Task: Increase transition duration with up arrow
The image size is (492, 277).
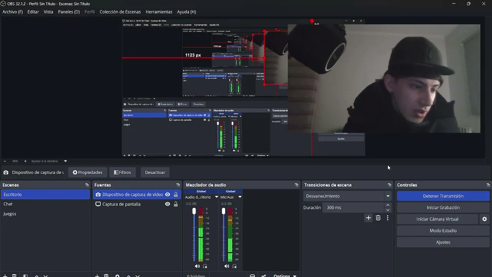Action: 388,205
